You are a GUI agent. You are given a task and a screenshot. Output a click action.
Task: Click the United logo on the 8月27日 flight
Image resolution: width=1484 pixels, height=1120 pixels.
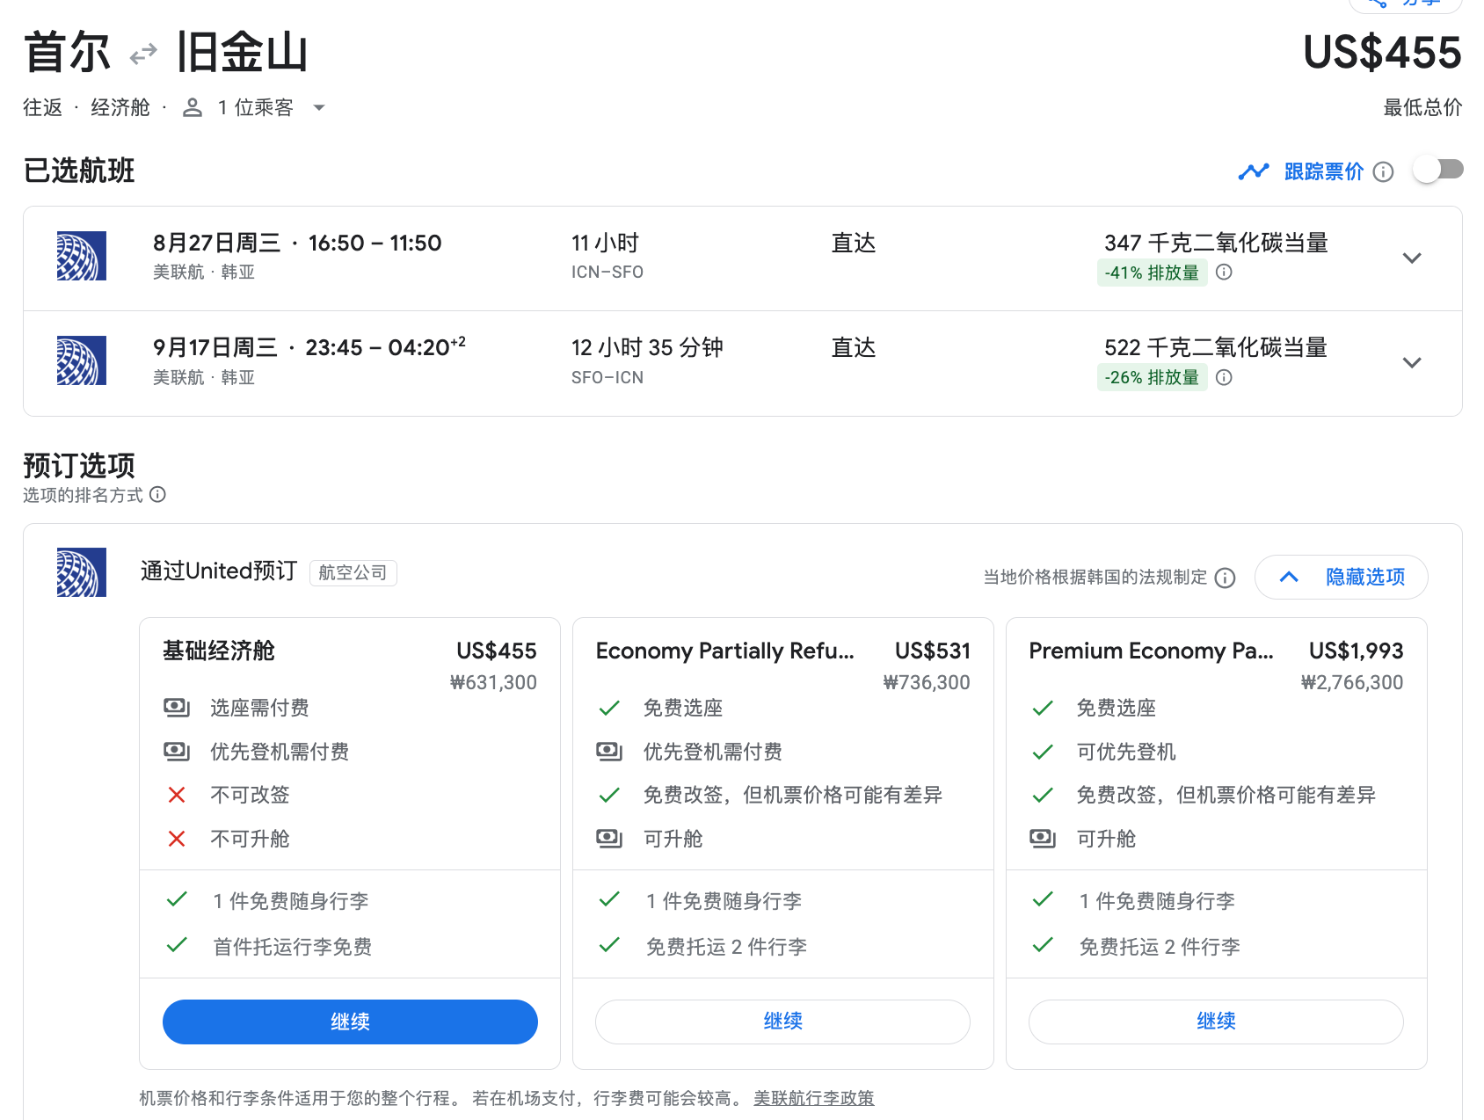click(82, 256)
